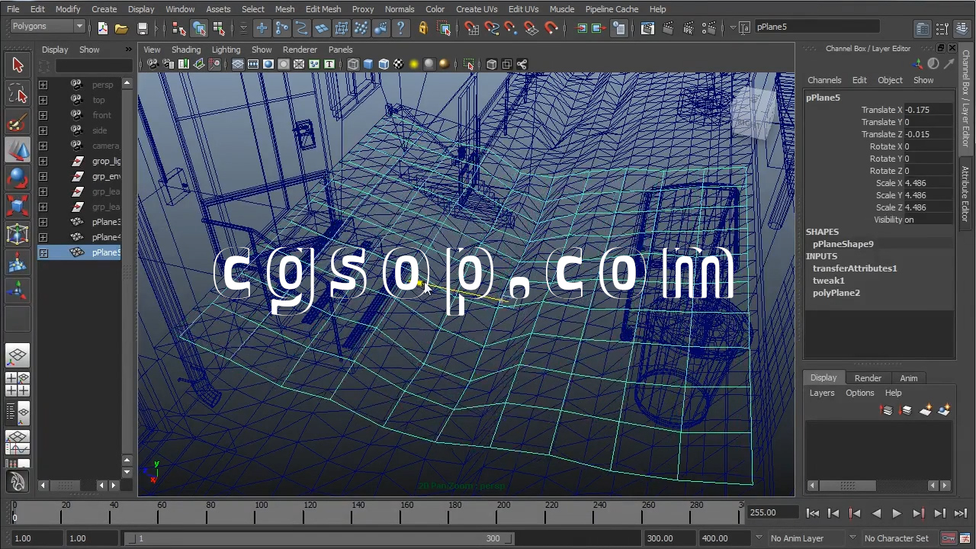Click the current frame field showing 255.00
The height and width of the screenshot is (549, 976).
click(772, 512)
